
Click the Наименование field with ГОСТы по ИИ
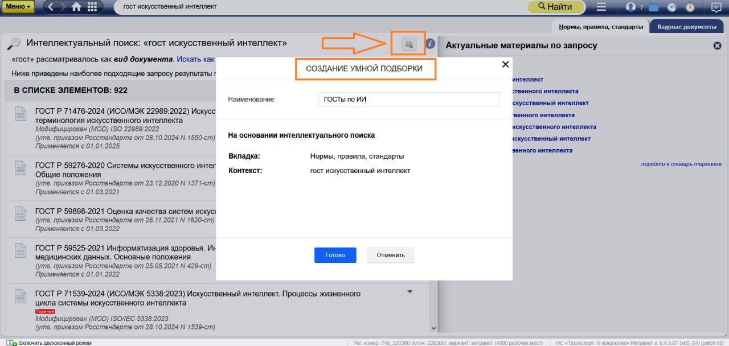click(409, 99)
